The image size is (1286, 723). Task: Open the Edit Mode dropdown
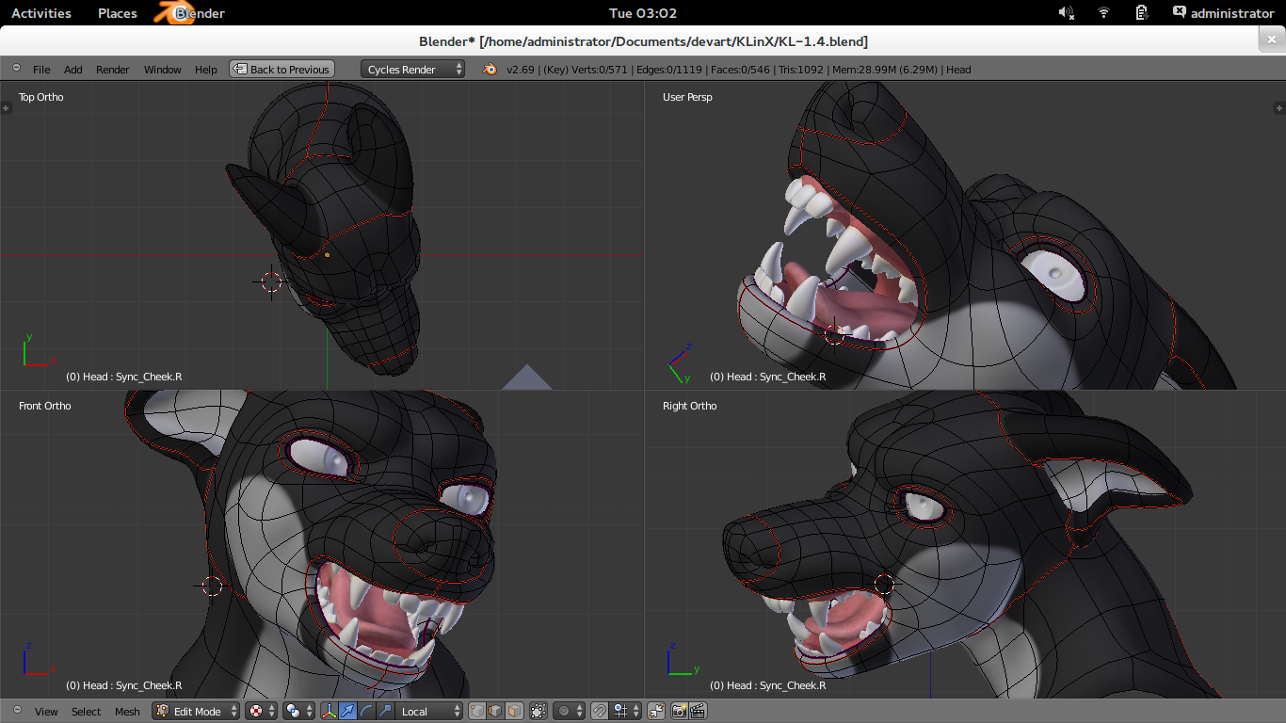tap(196, 711)
